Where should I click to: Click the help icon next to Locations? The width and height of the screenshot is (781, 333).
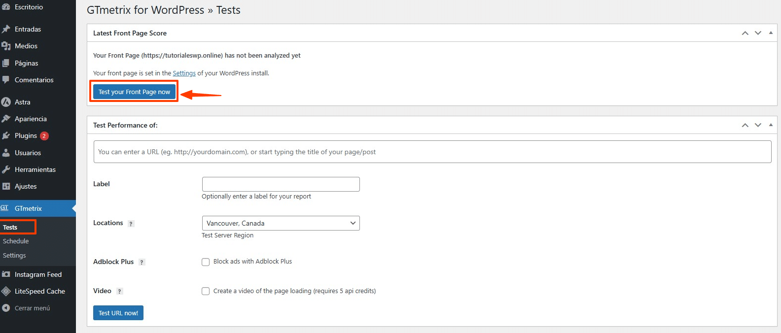coord(131,224)
